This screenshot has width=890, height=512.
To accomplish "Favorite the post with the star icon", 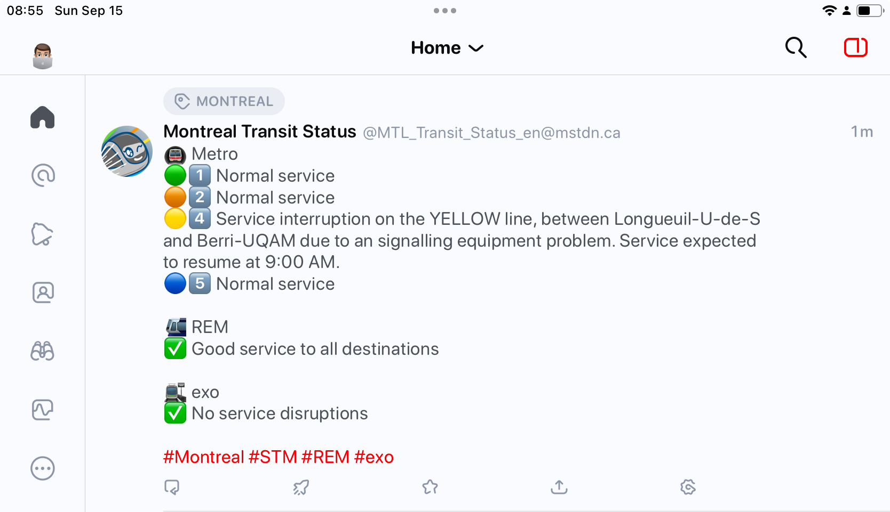I will tap(430, 487).
